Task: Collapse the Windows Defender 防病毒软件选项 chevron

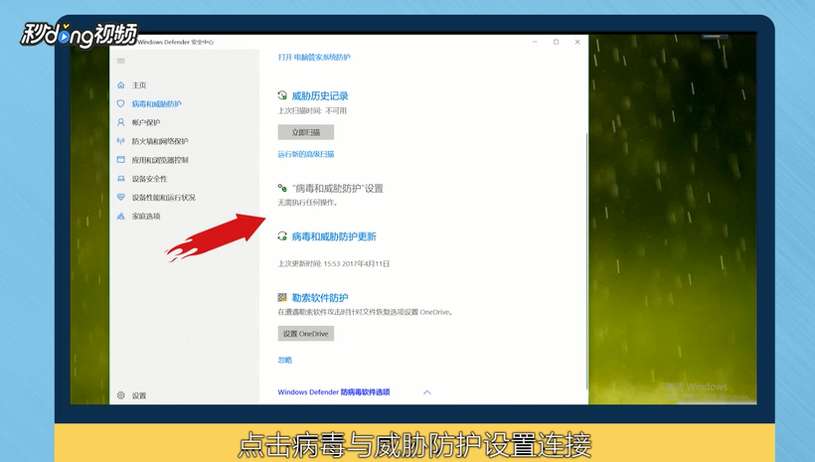Action: click(x=427, y=392)
